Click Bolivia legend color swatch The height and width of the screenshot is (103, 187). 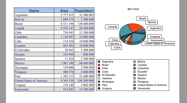click(x=134, y=62)
